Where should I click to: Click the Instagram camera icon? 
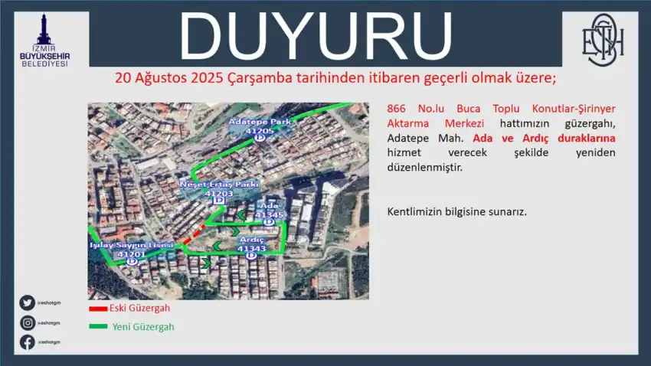pos(28,322)
